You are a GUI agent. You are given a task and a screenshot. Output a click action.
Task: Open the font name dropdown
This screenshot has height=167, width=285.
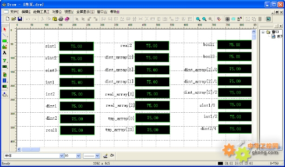pos(62,155)
